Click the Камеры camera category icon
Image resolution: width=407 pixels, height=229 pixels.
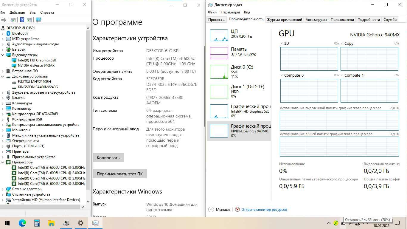pyautogui.click(x=8, y=98)
